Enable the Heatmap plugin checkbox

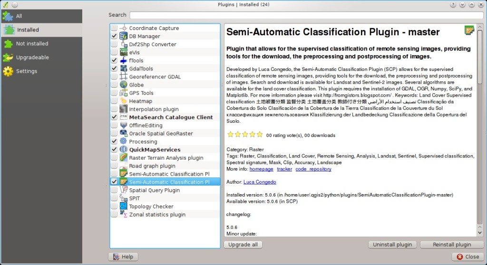pos(114,101)
